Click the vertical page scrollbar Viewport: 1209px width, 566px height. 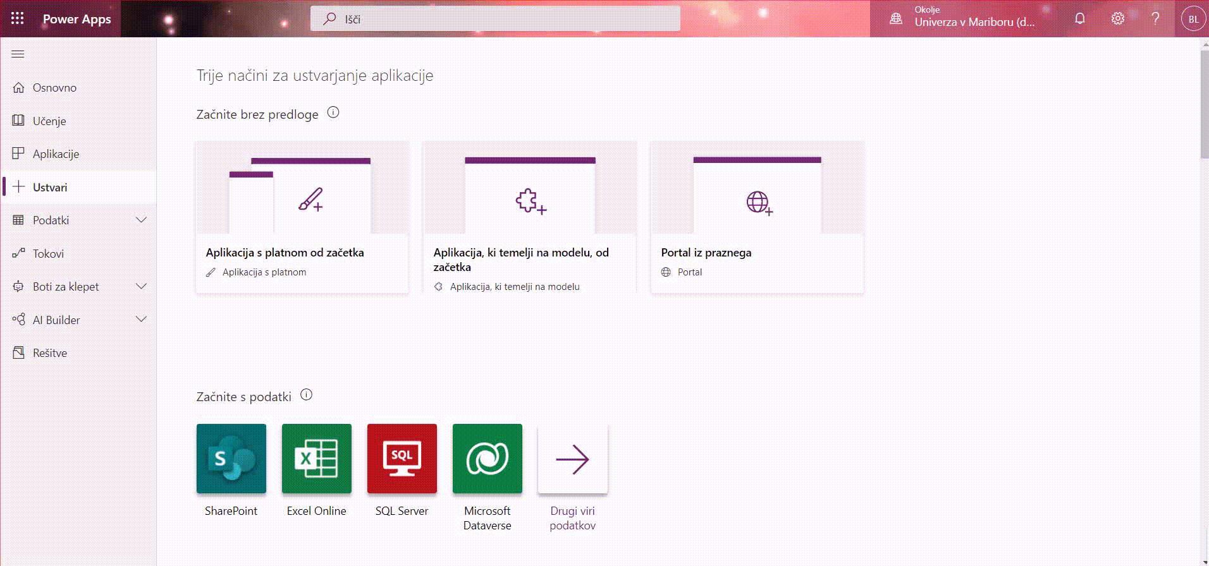click(1204, 104)
